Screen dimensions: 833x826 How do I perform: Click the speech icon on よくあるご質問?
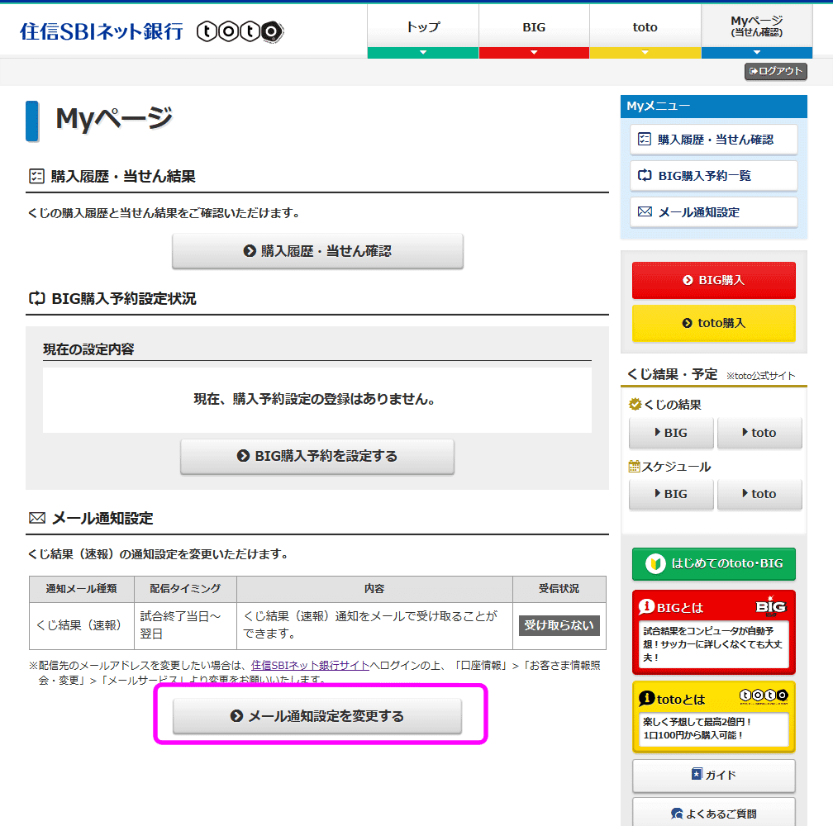pos(677,814)
